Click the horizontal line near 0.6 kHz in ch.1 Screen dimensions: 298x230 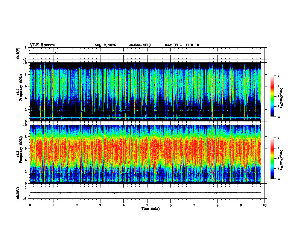coord(145,118)
